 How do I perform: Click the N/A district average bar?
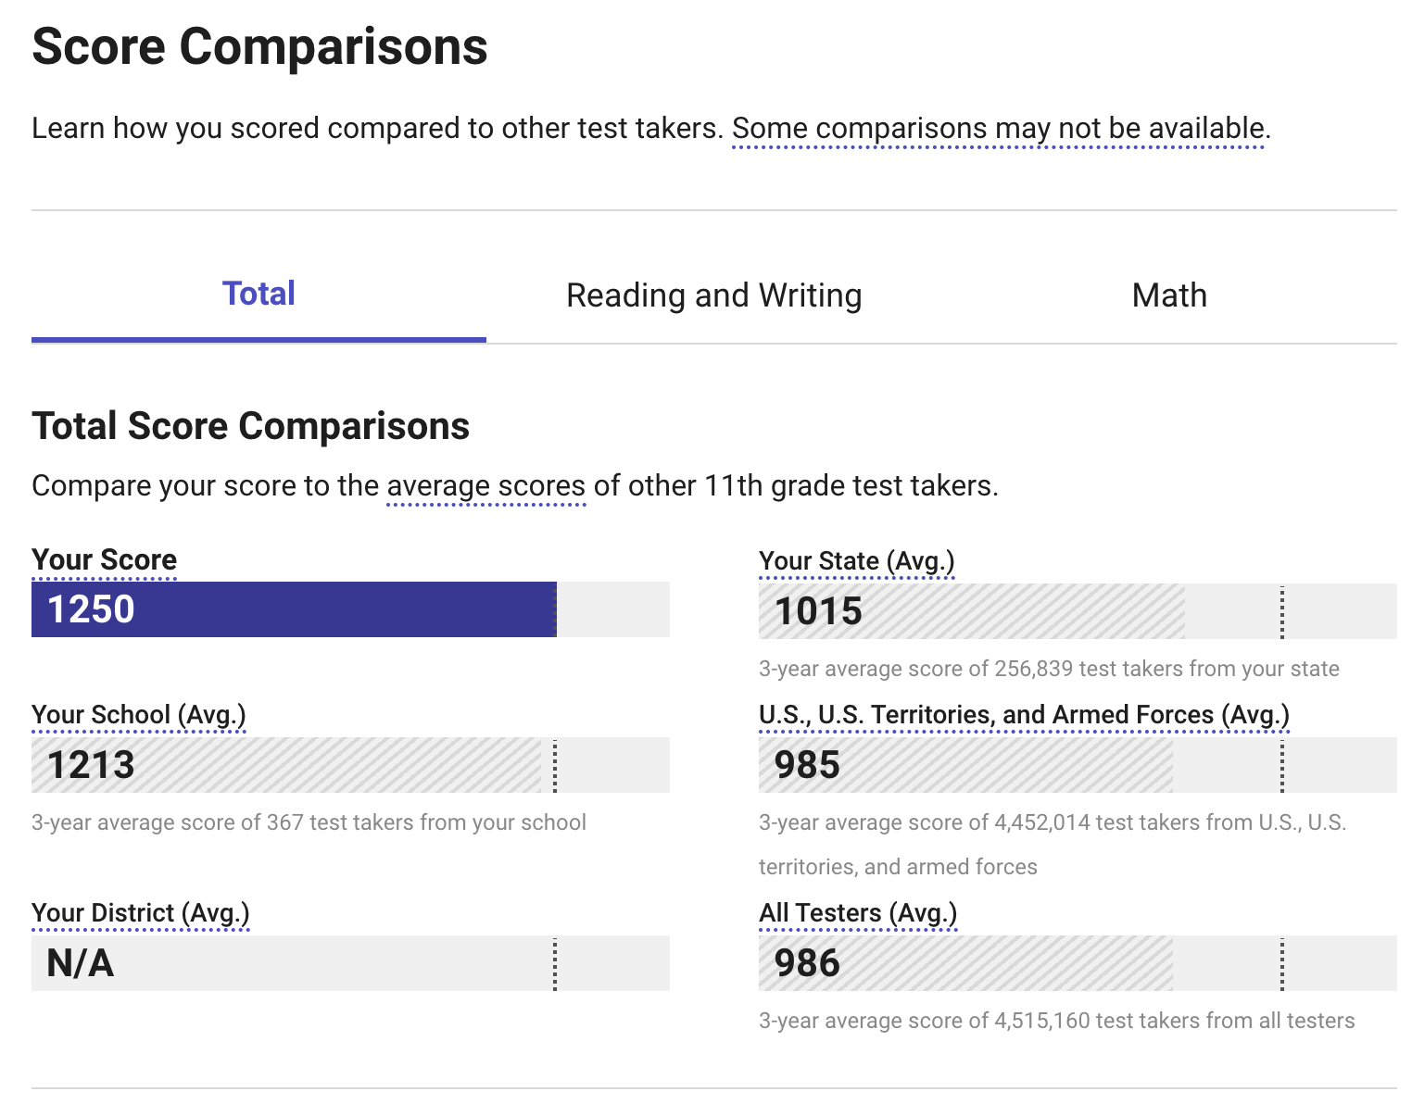pos(350,963)
